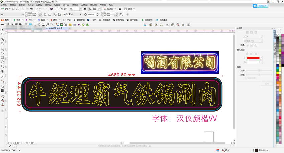Screen dimensions: 284x153
Task: Select the Polygon tool
Action: click(x=2, y=66)
